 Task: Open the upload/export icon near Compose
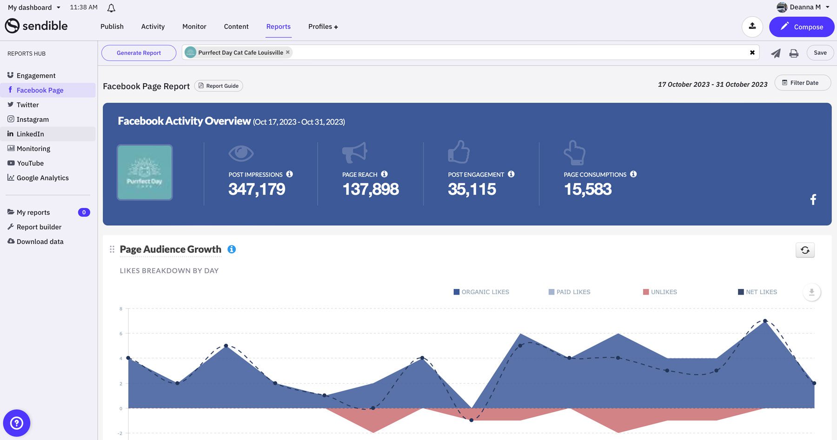pyautogui.click(x=752, y=26)
